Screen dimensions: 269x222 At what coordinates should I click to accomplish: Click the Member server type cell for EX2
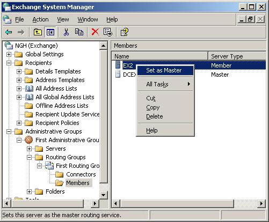221,65
